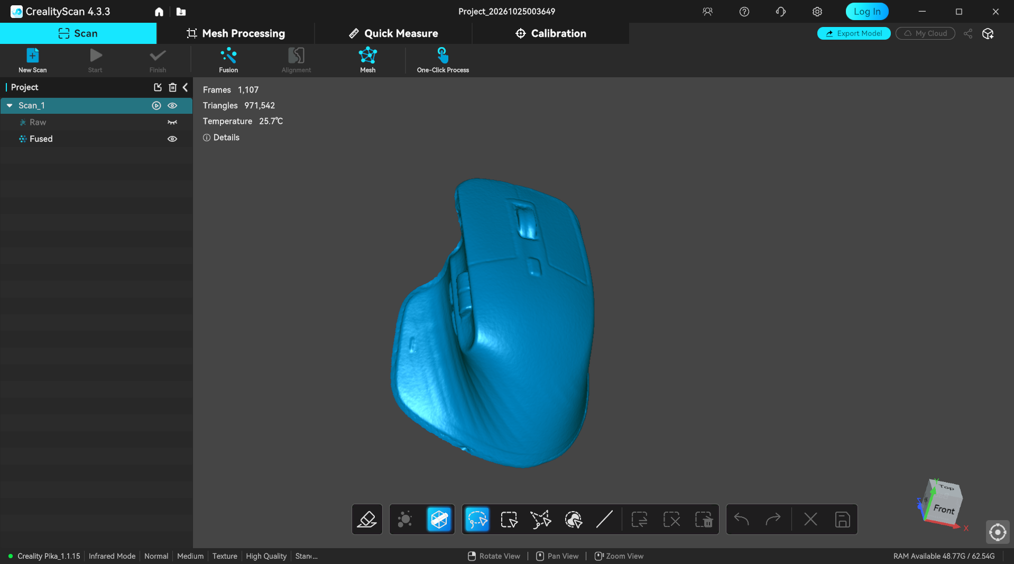Play the Scan_1 scan process
Viewport: 1014px width, 564px height.
(x=156, y=106)
